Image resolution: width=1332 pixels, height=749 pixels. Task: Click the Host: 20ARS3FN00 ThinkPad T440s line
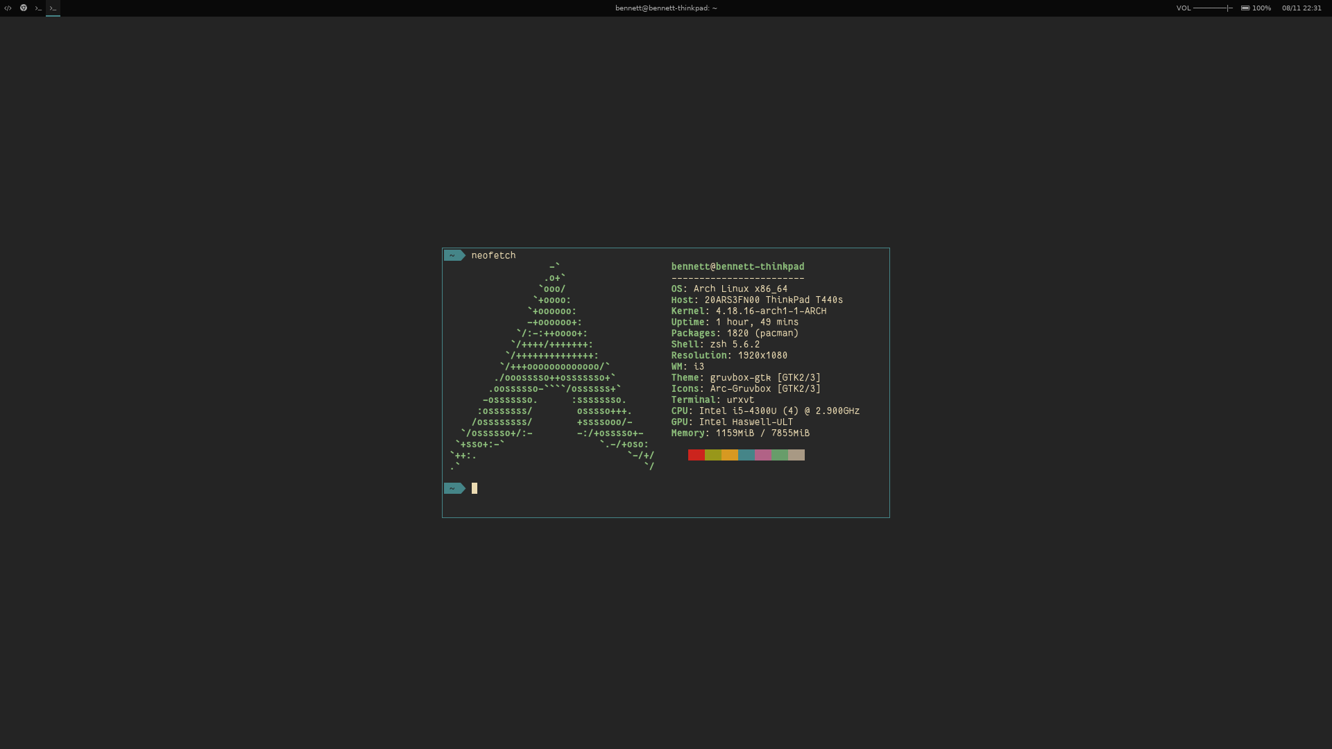[x=757, y=300]
